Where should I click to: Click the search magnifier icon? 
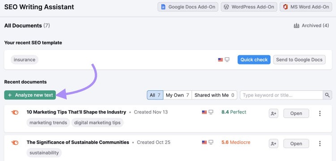pos(327,95)
